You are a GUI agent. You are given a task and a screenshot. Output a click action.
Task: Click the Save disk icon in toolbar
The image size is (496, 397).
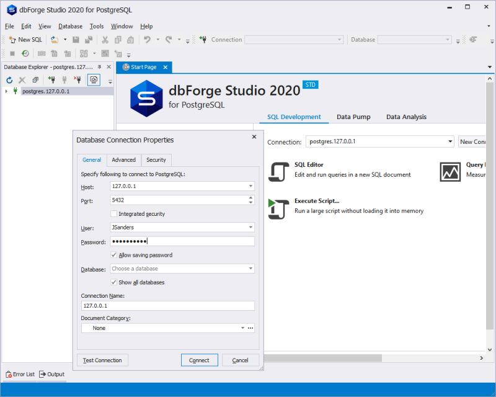pyautogui.click(x=76, y=40)
